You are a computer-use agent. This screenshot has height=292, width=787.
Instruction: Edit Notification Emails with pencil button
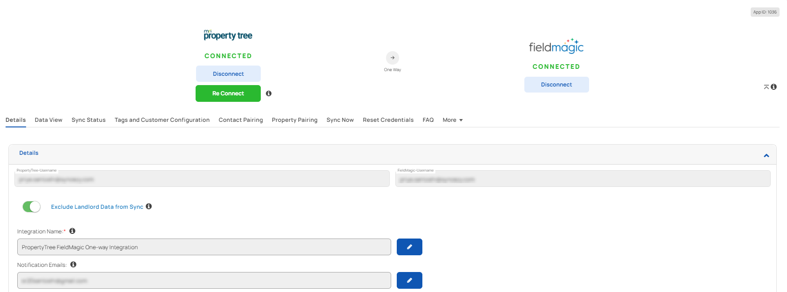pos(409,280)
